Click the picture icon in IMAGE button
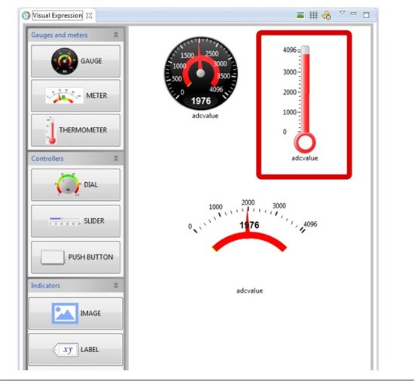Viewport: 414px width, 383px height. 65,313
